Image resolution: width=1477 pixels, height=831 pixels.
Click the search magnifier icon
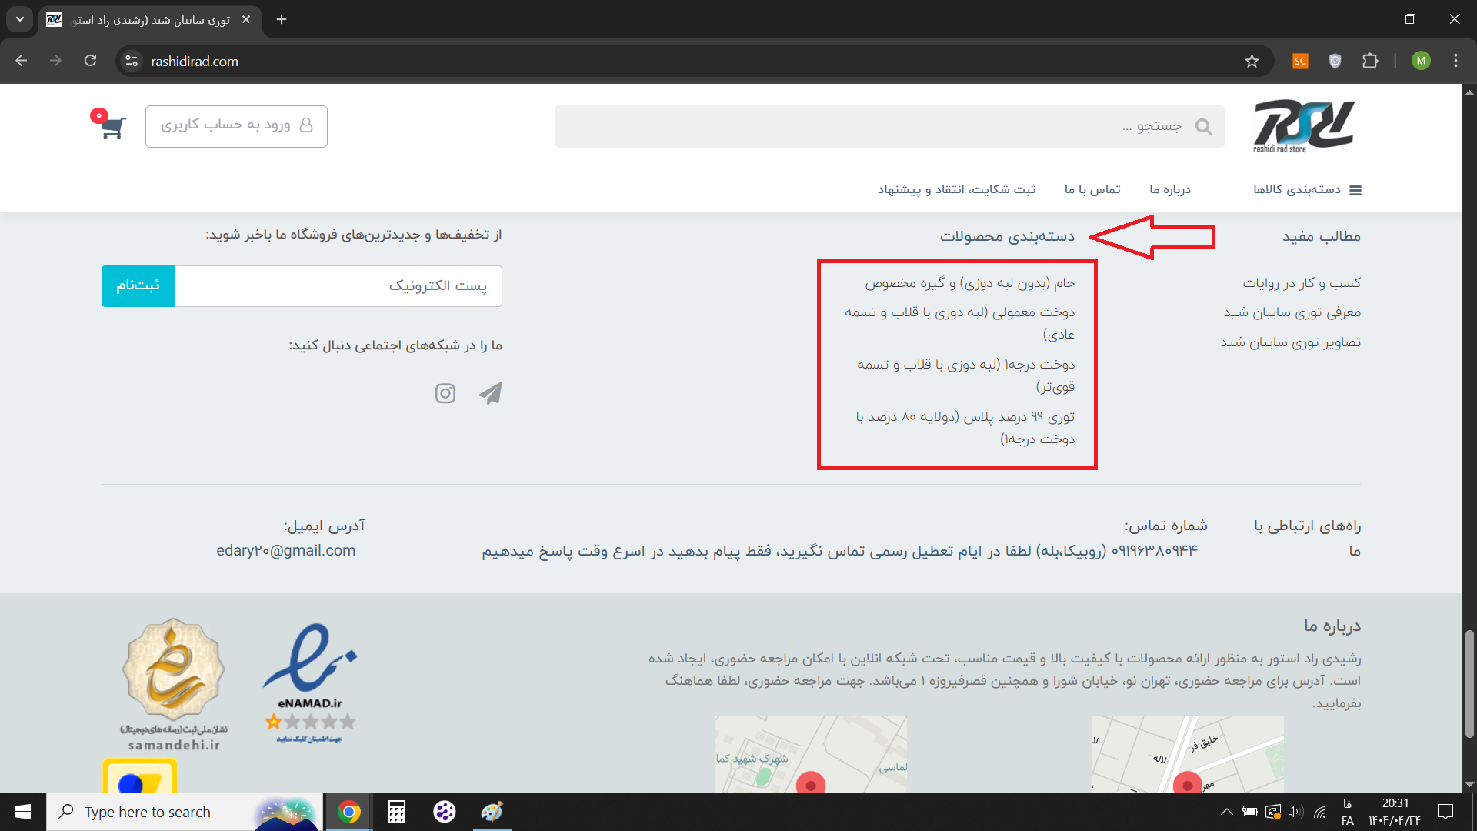point(1203,126)
